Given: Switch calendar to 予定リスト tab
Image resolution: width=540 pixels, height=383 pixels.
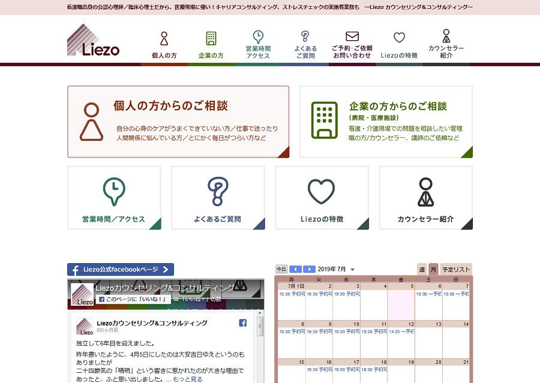Looking at the screenshot, I should [x=456, y=270].
